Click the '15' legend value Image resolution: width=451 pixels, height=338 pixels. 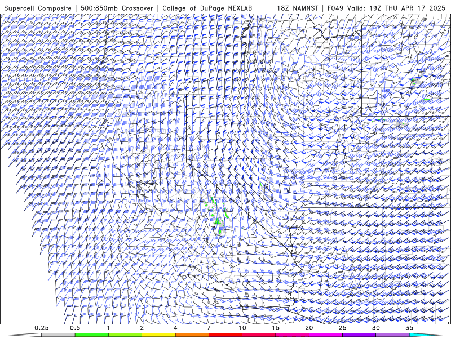pyautogui.click(x=276, y=328)
